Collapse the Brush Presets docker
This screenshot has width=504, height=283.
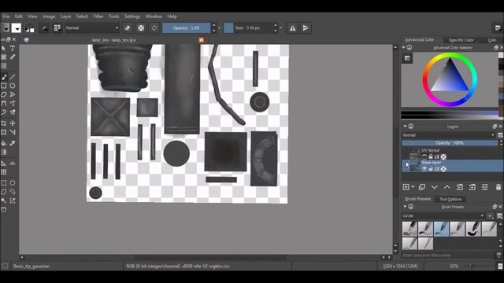[405, 207]
